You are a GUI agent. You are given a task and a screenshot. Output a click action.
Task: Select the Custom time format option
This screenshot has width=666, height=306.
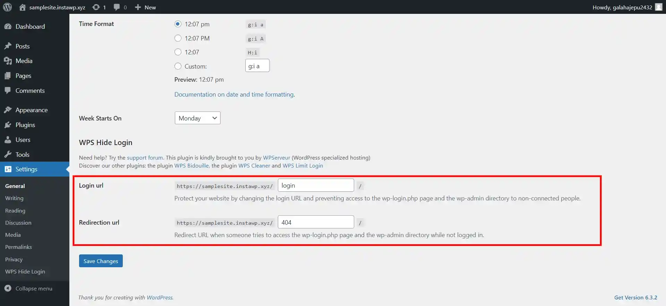pyautogui.click(x=178, y=66)
